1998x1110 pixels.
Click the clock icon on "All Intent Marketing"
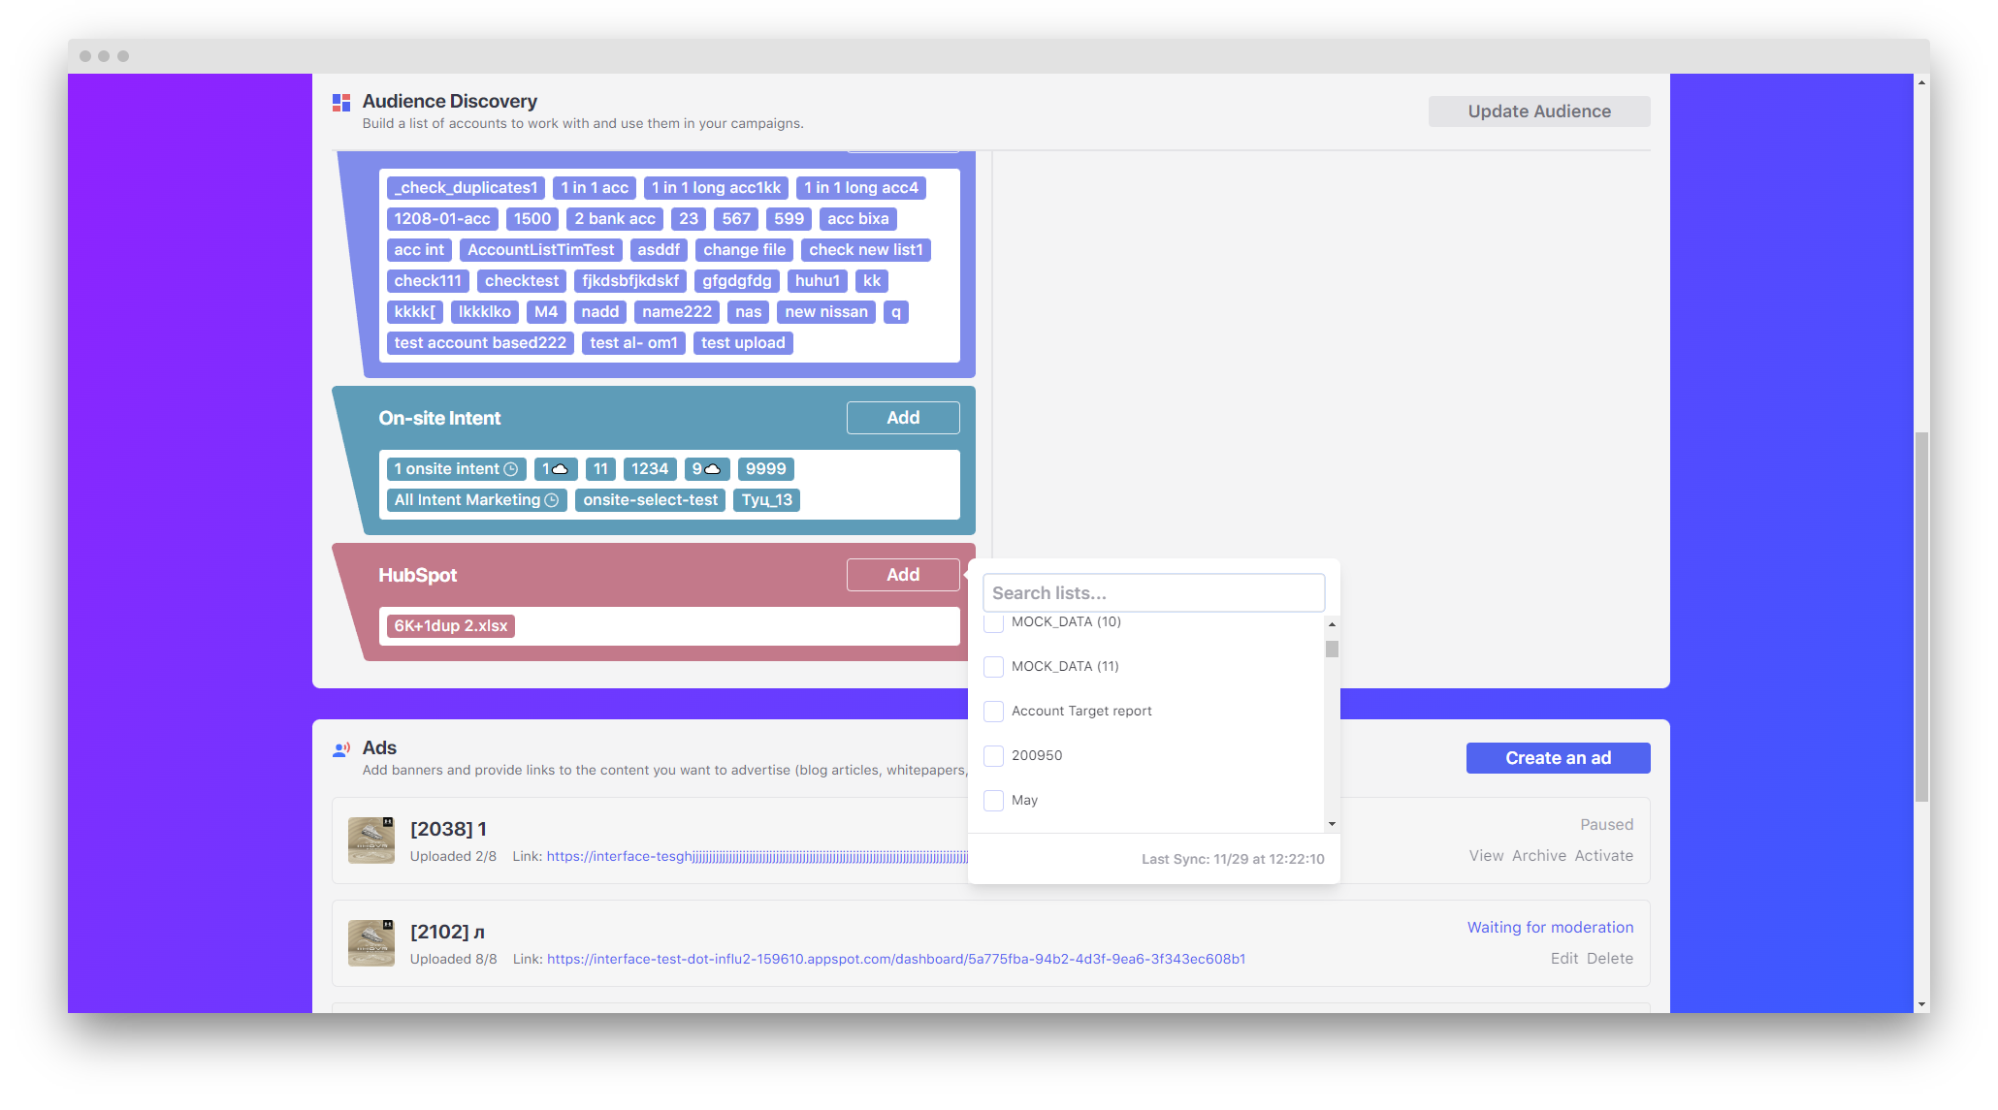[x=551, y=500]
